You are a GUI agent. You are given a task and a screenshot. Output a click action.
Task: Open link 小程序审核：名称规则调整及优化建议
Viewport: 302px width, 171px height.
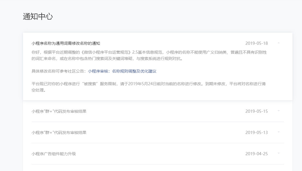click(122, 71)
